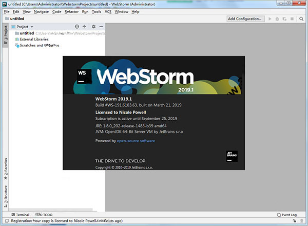Click the JRE version line

[131, 126]
